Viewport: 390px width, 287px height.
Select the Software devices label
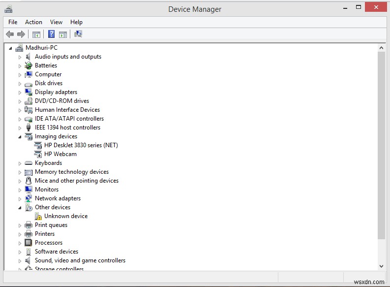pyautogui.click(x=57, y=252)
